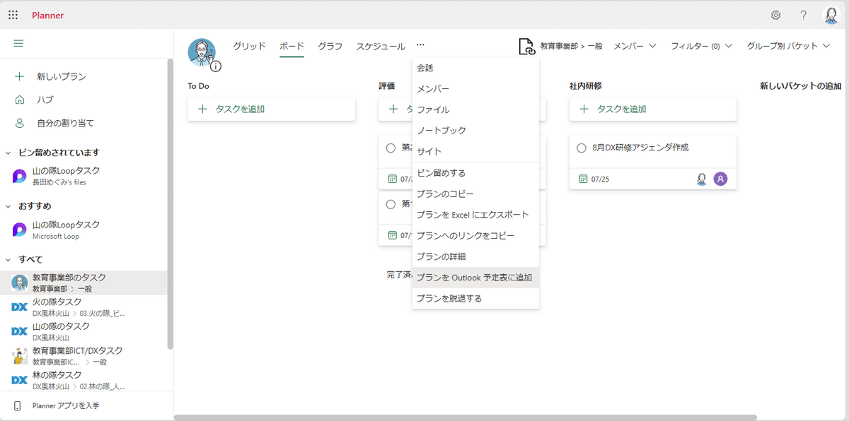Toggle completion circle of first 評価 task

pos(391,148)
